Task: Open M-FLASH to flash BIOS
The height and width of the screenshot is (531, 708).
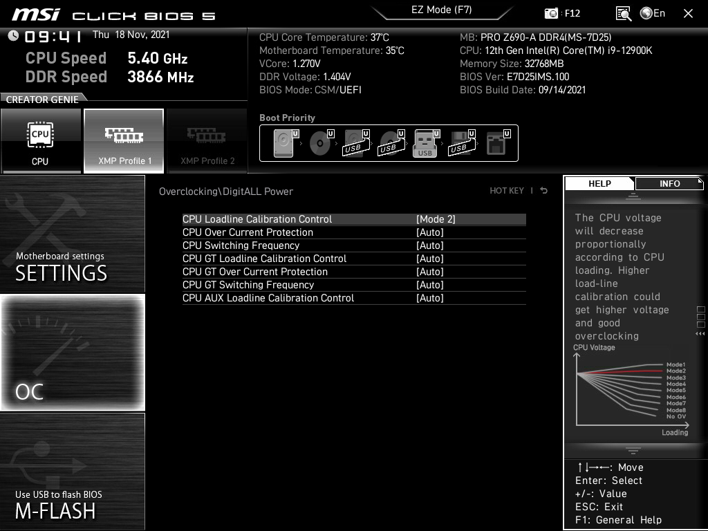Action: (72, 471)
